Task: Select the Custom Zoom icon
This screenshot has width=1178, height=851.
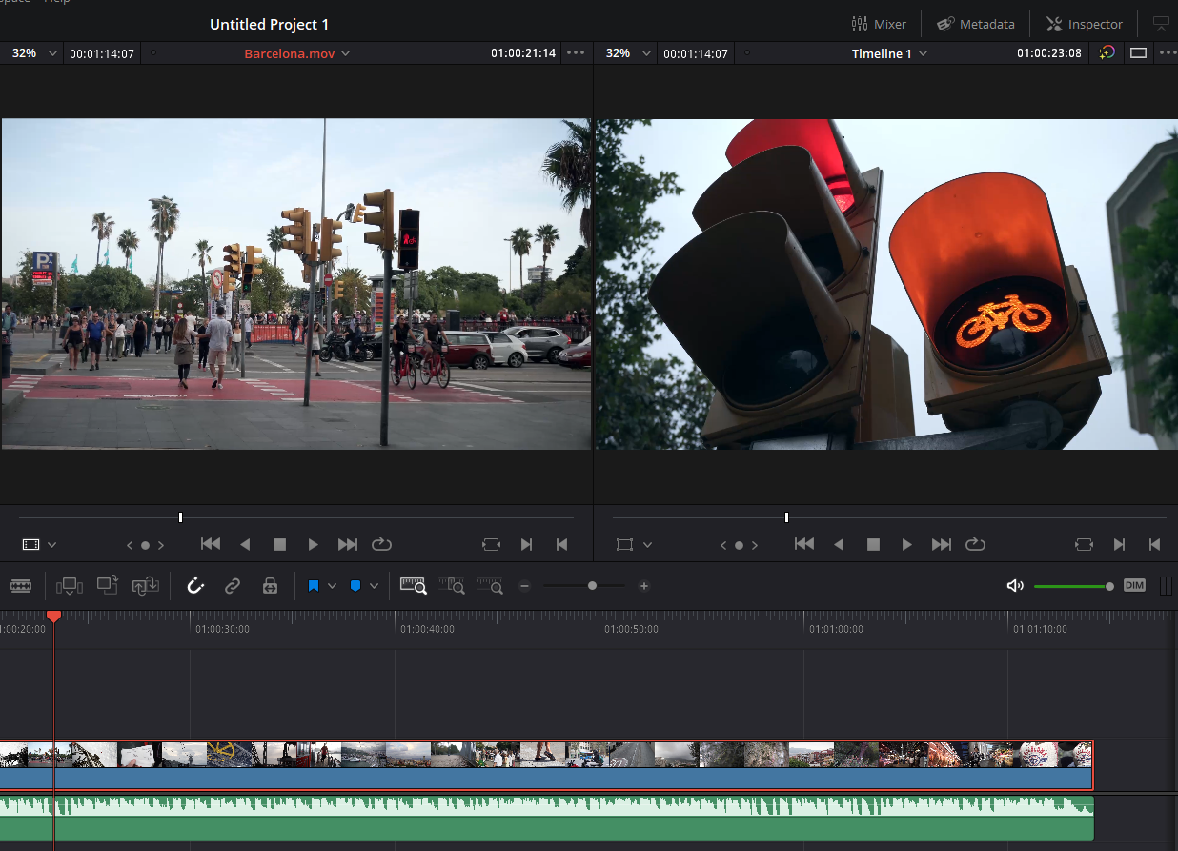Action: 490,586
